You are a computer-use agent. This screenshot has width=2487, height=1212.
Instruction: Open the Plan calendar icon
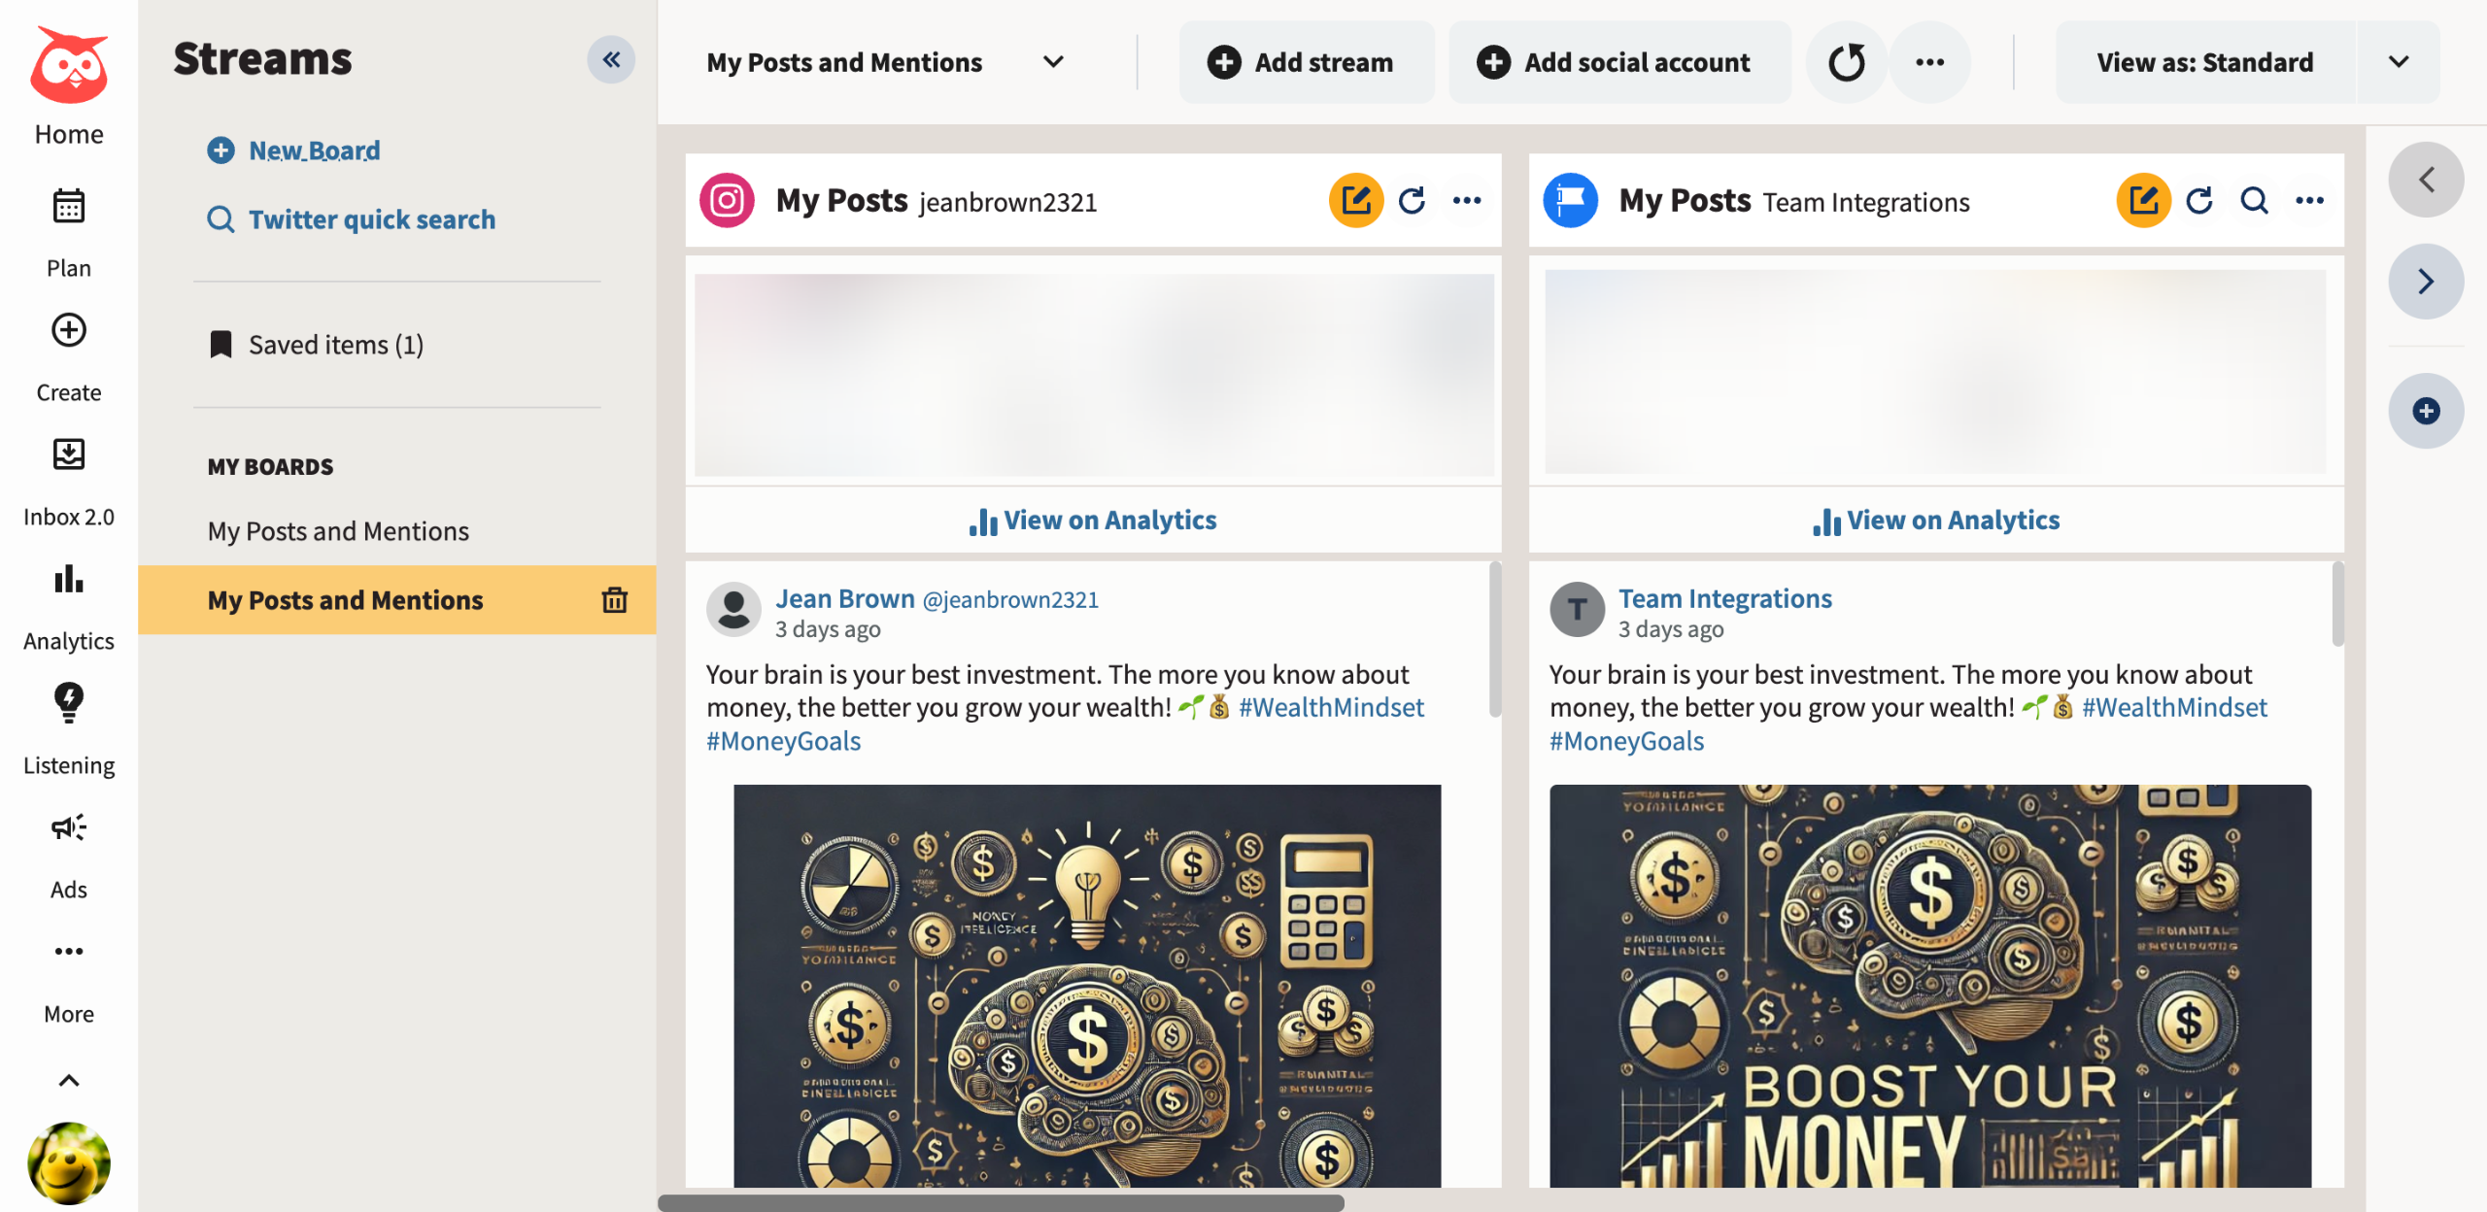68,206
